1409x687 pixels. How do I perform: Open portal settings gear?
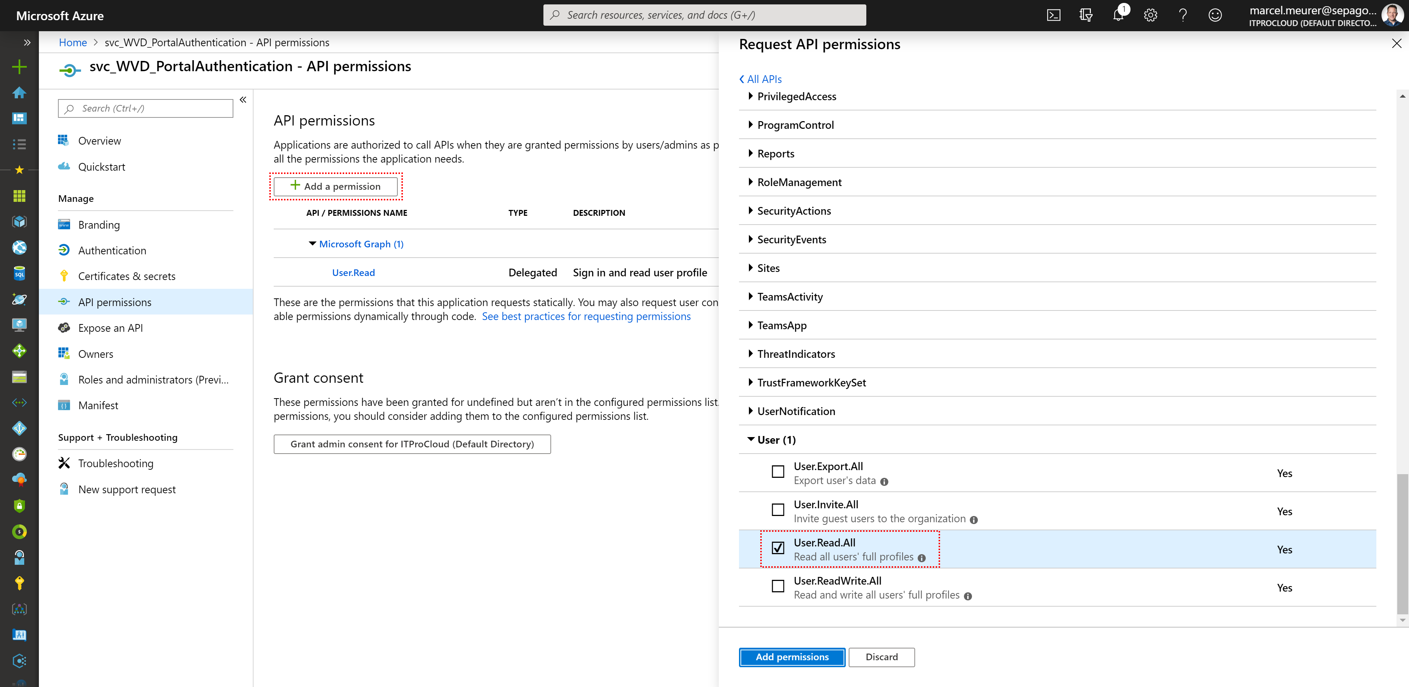1150,15
